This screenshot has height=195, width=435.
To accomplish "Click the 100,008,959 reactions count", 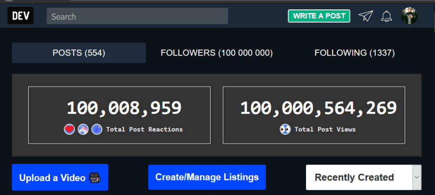I will pos(124,108).
